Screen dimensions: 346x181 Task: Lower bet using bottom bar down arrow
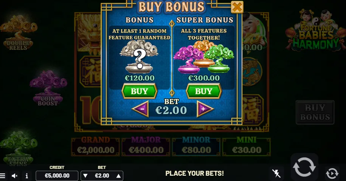click(85, 176)
